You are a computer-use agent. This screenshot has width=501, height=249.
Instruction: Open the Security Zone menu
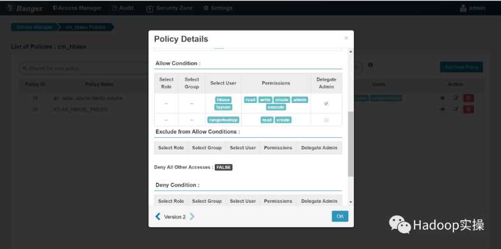click(169, 8)
